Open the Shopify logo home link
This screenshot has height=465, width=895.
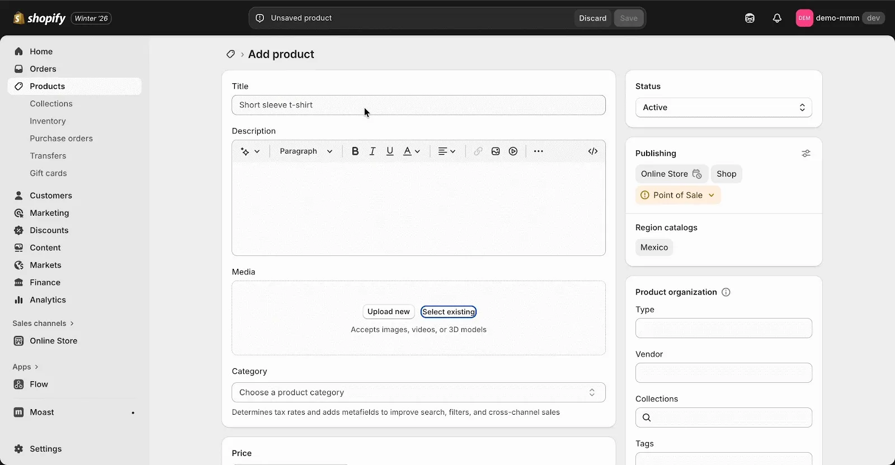coord(39,18)
